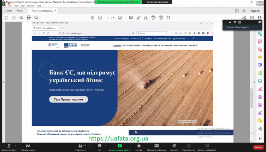The width and height of the screenshot is (266, 152).
Task: Print the PDF using the printer icon
Action: (x=29, y=17)
